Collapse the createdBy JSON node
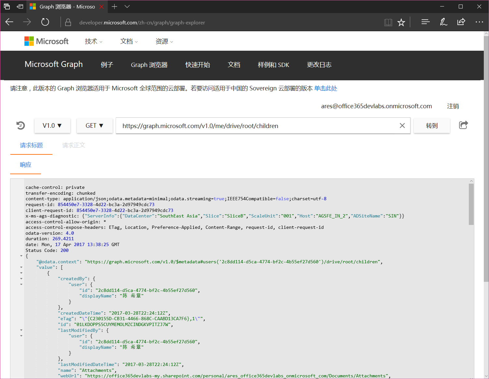 click(21, 279)
